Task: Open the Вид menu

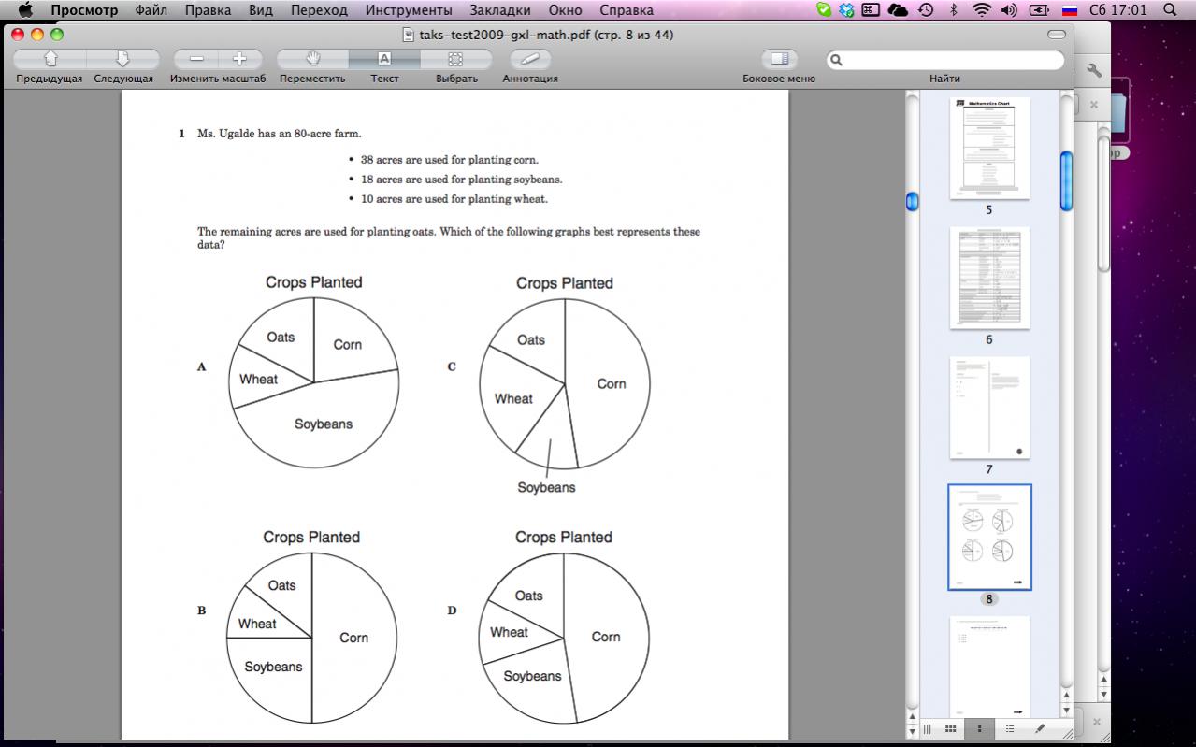Action: 261,10
